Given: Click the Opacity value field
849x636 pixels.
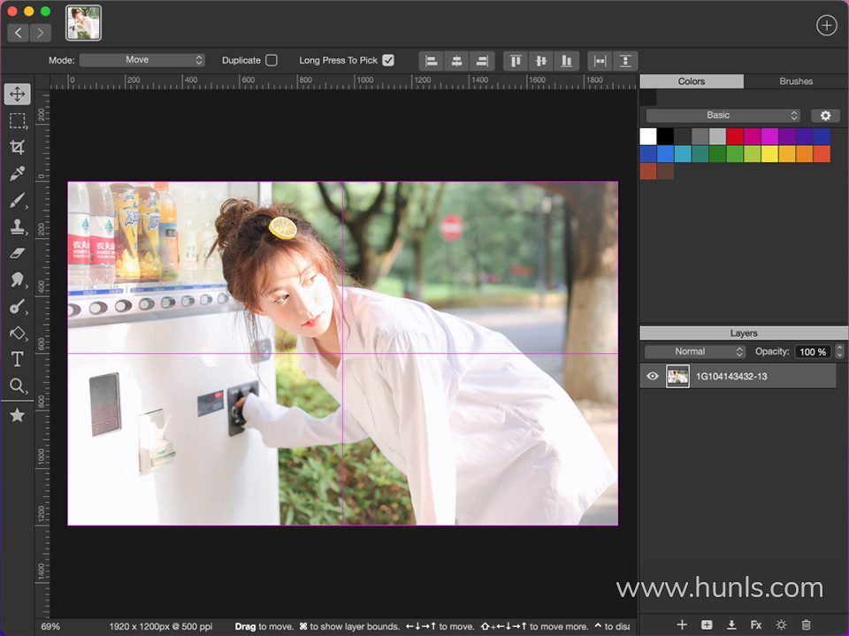Looking at the screenshot, I should tap(812, 351).
